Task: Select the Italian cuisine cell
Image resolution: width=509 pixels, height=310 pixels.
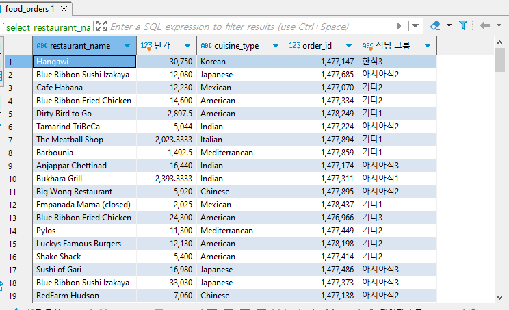Action: [x=241, y=140]
